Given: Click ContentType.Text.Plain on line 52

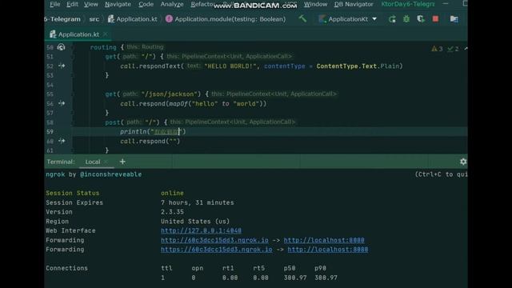Looking at the screenshot, I should [358, 66].
